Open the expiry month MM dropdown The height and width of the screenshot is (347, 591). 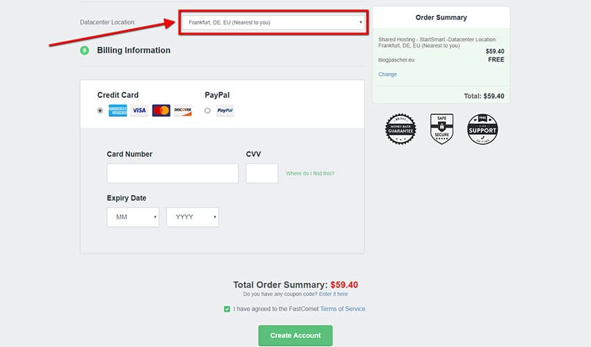point(133,217)
